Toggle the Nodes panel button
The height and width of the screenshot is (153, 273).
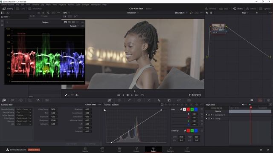238,8
